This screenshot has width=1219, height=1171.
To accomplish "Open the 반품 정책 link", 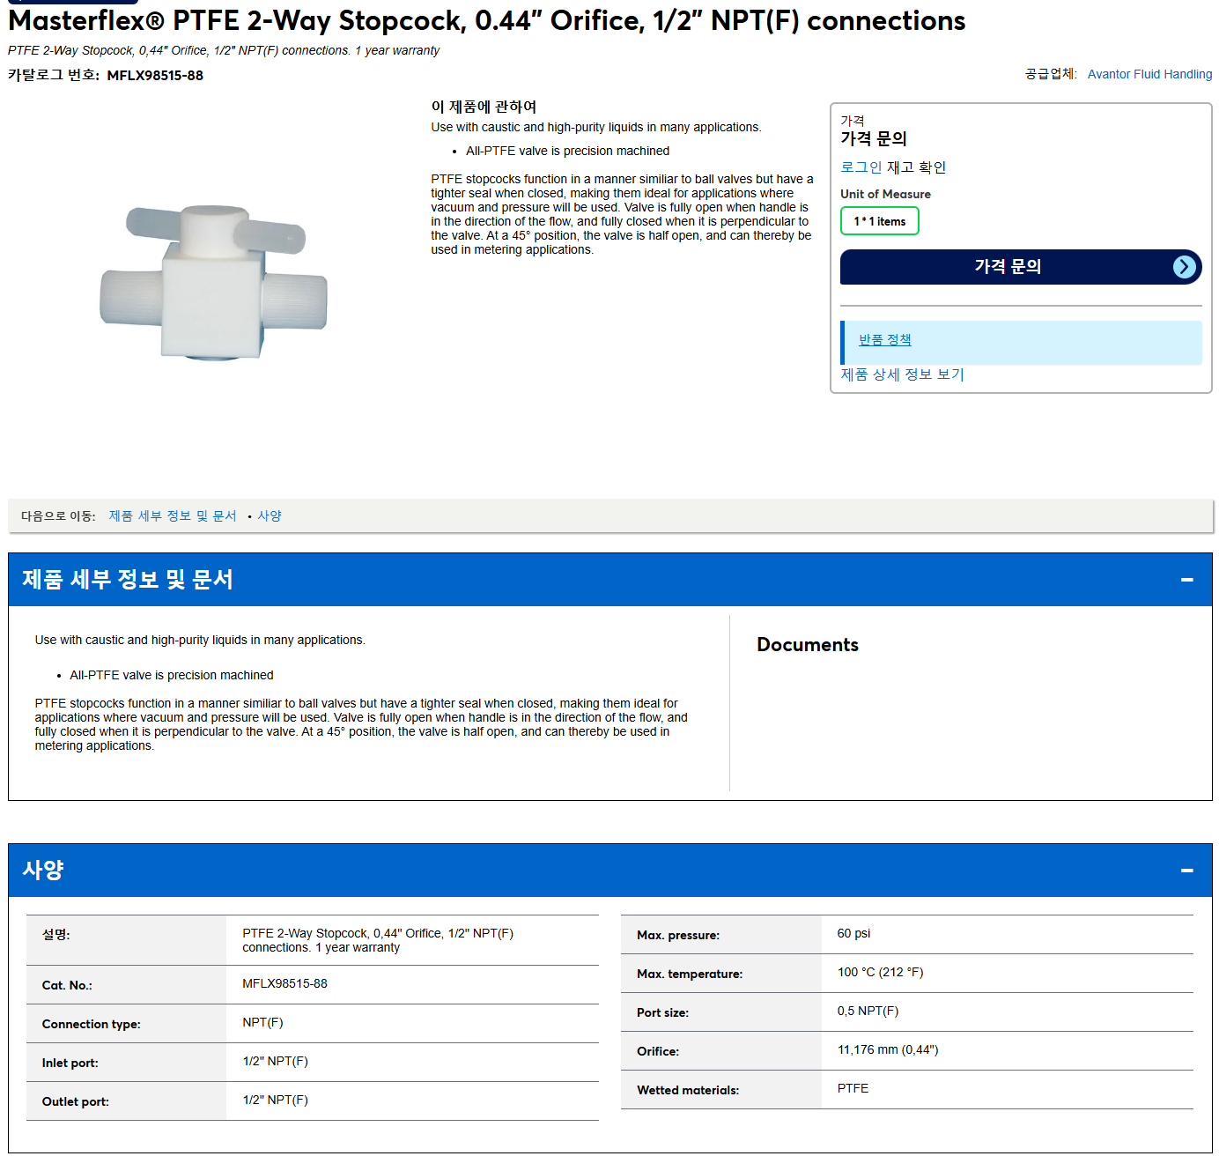I will click(x=884, y=340).
